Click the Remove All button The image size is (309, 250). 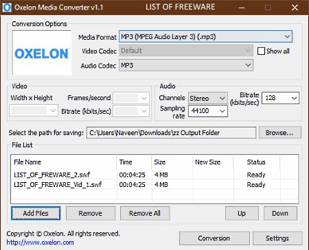145,213
